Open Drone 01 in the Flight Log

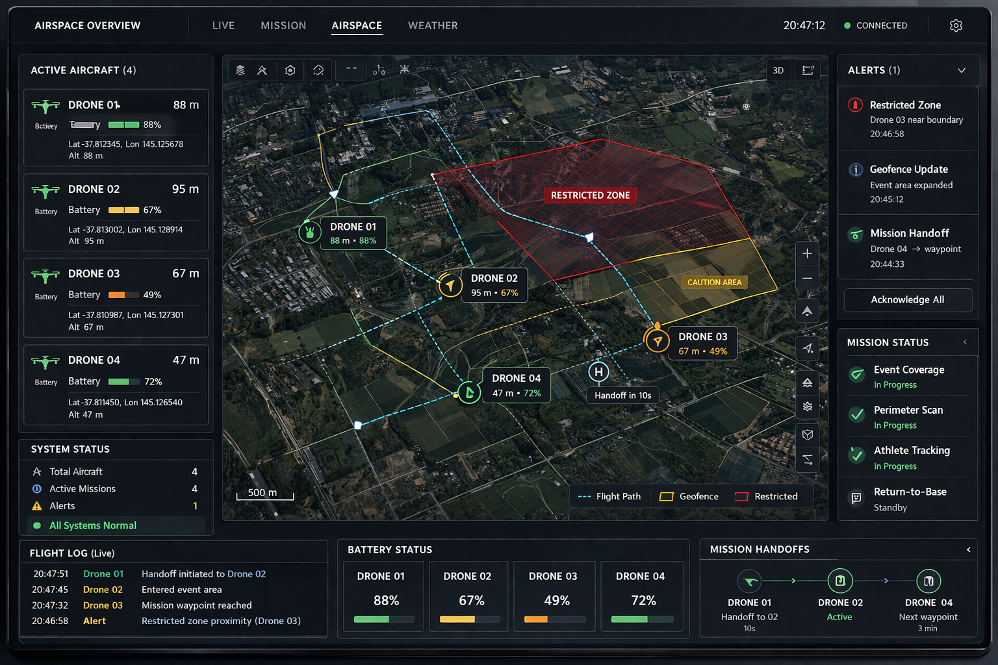103,573
